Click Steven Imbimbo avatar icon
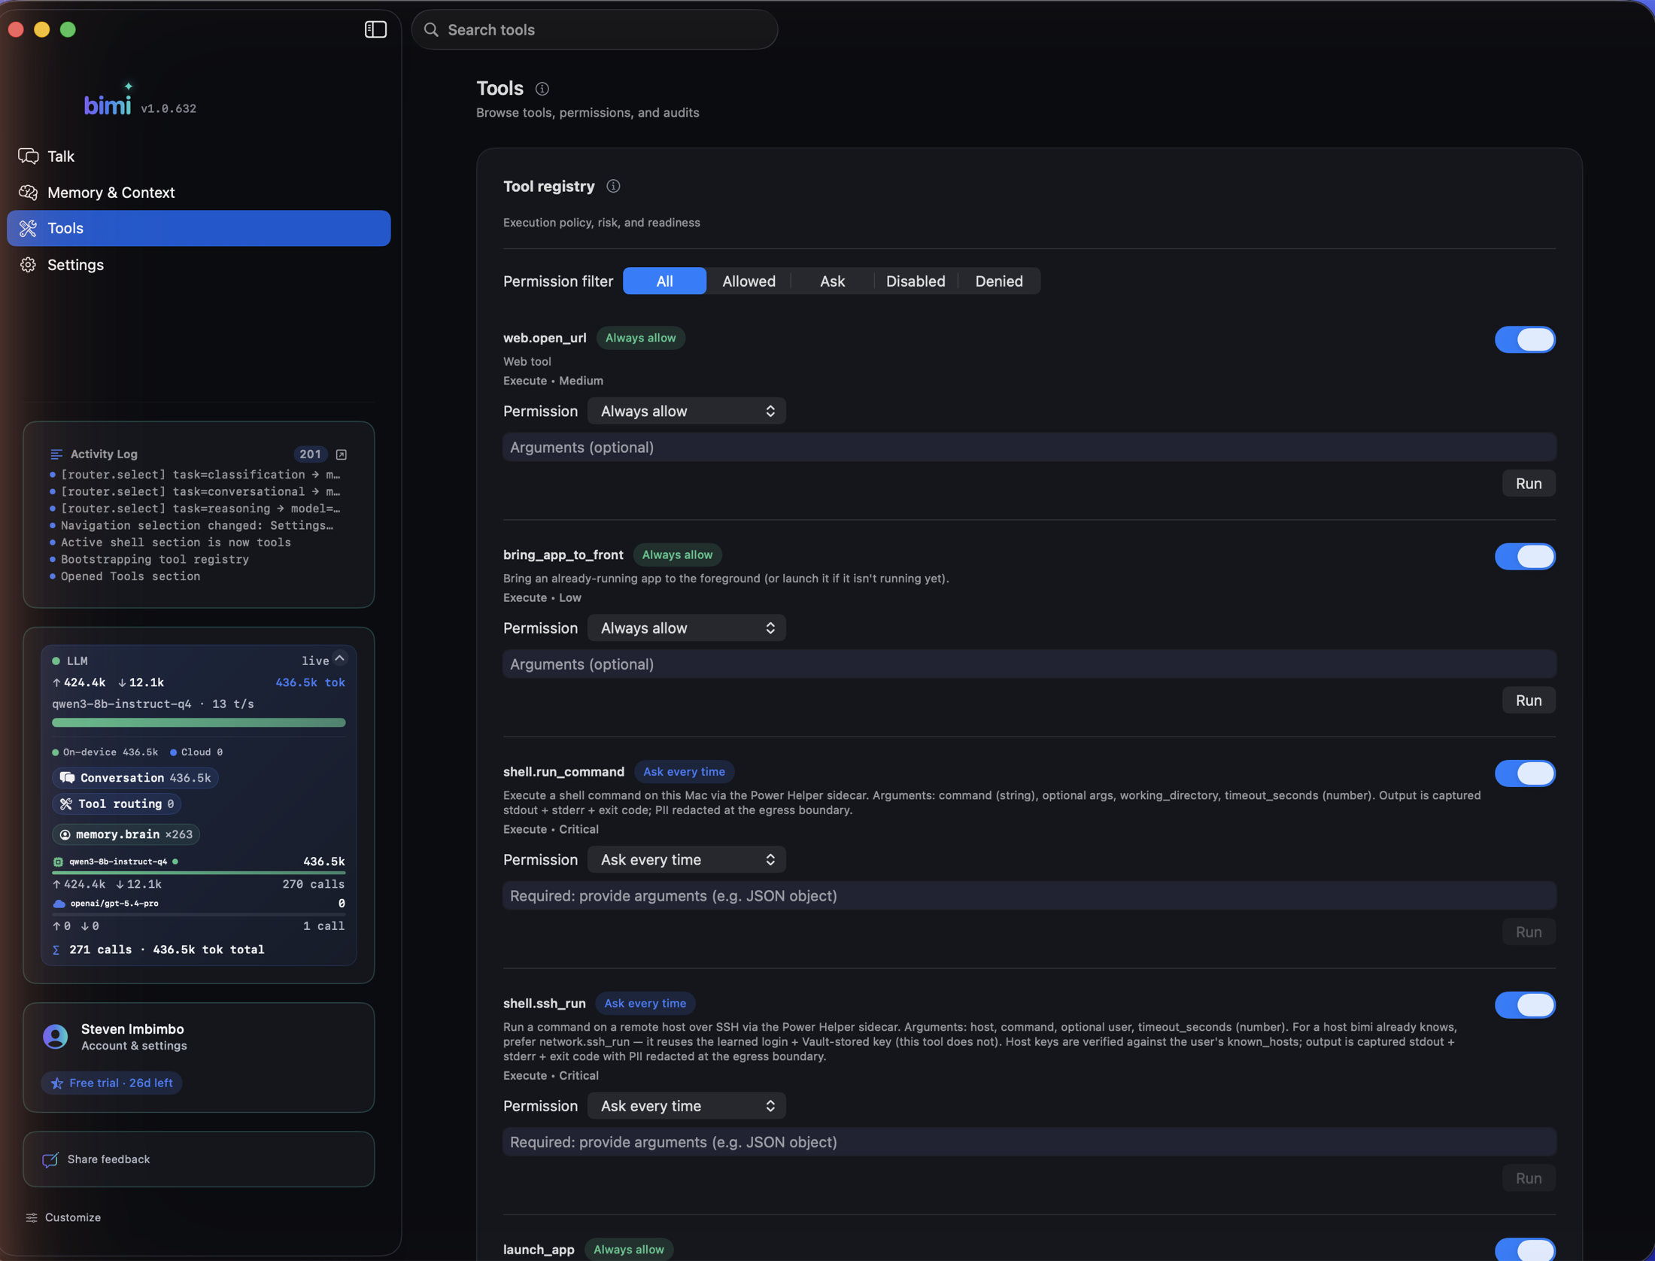Screen dimensions: 1655x1261 (56, 1037)
